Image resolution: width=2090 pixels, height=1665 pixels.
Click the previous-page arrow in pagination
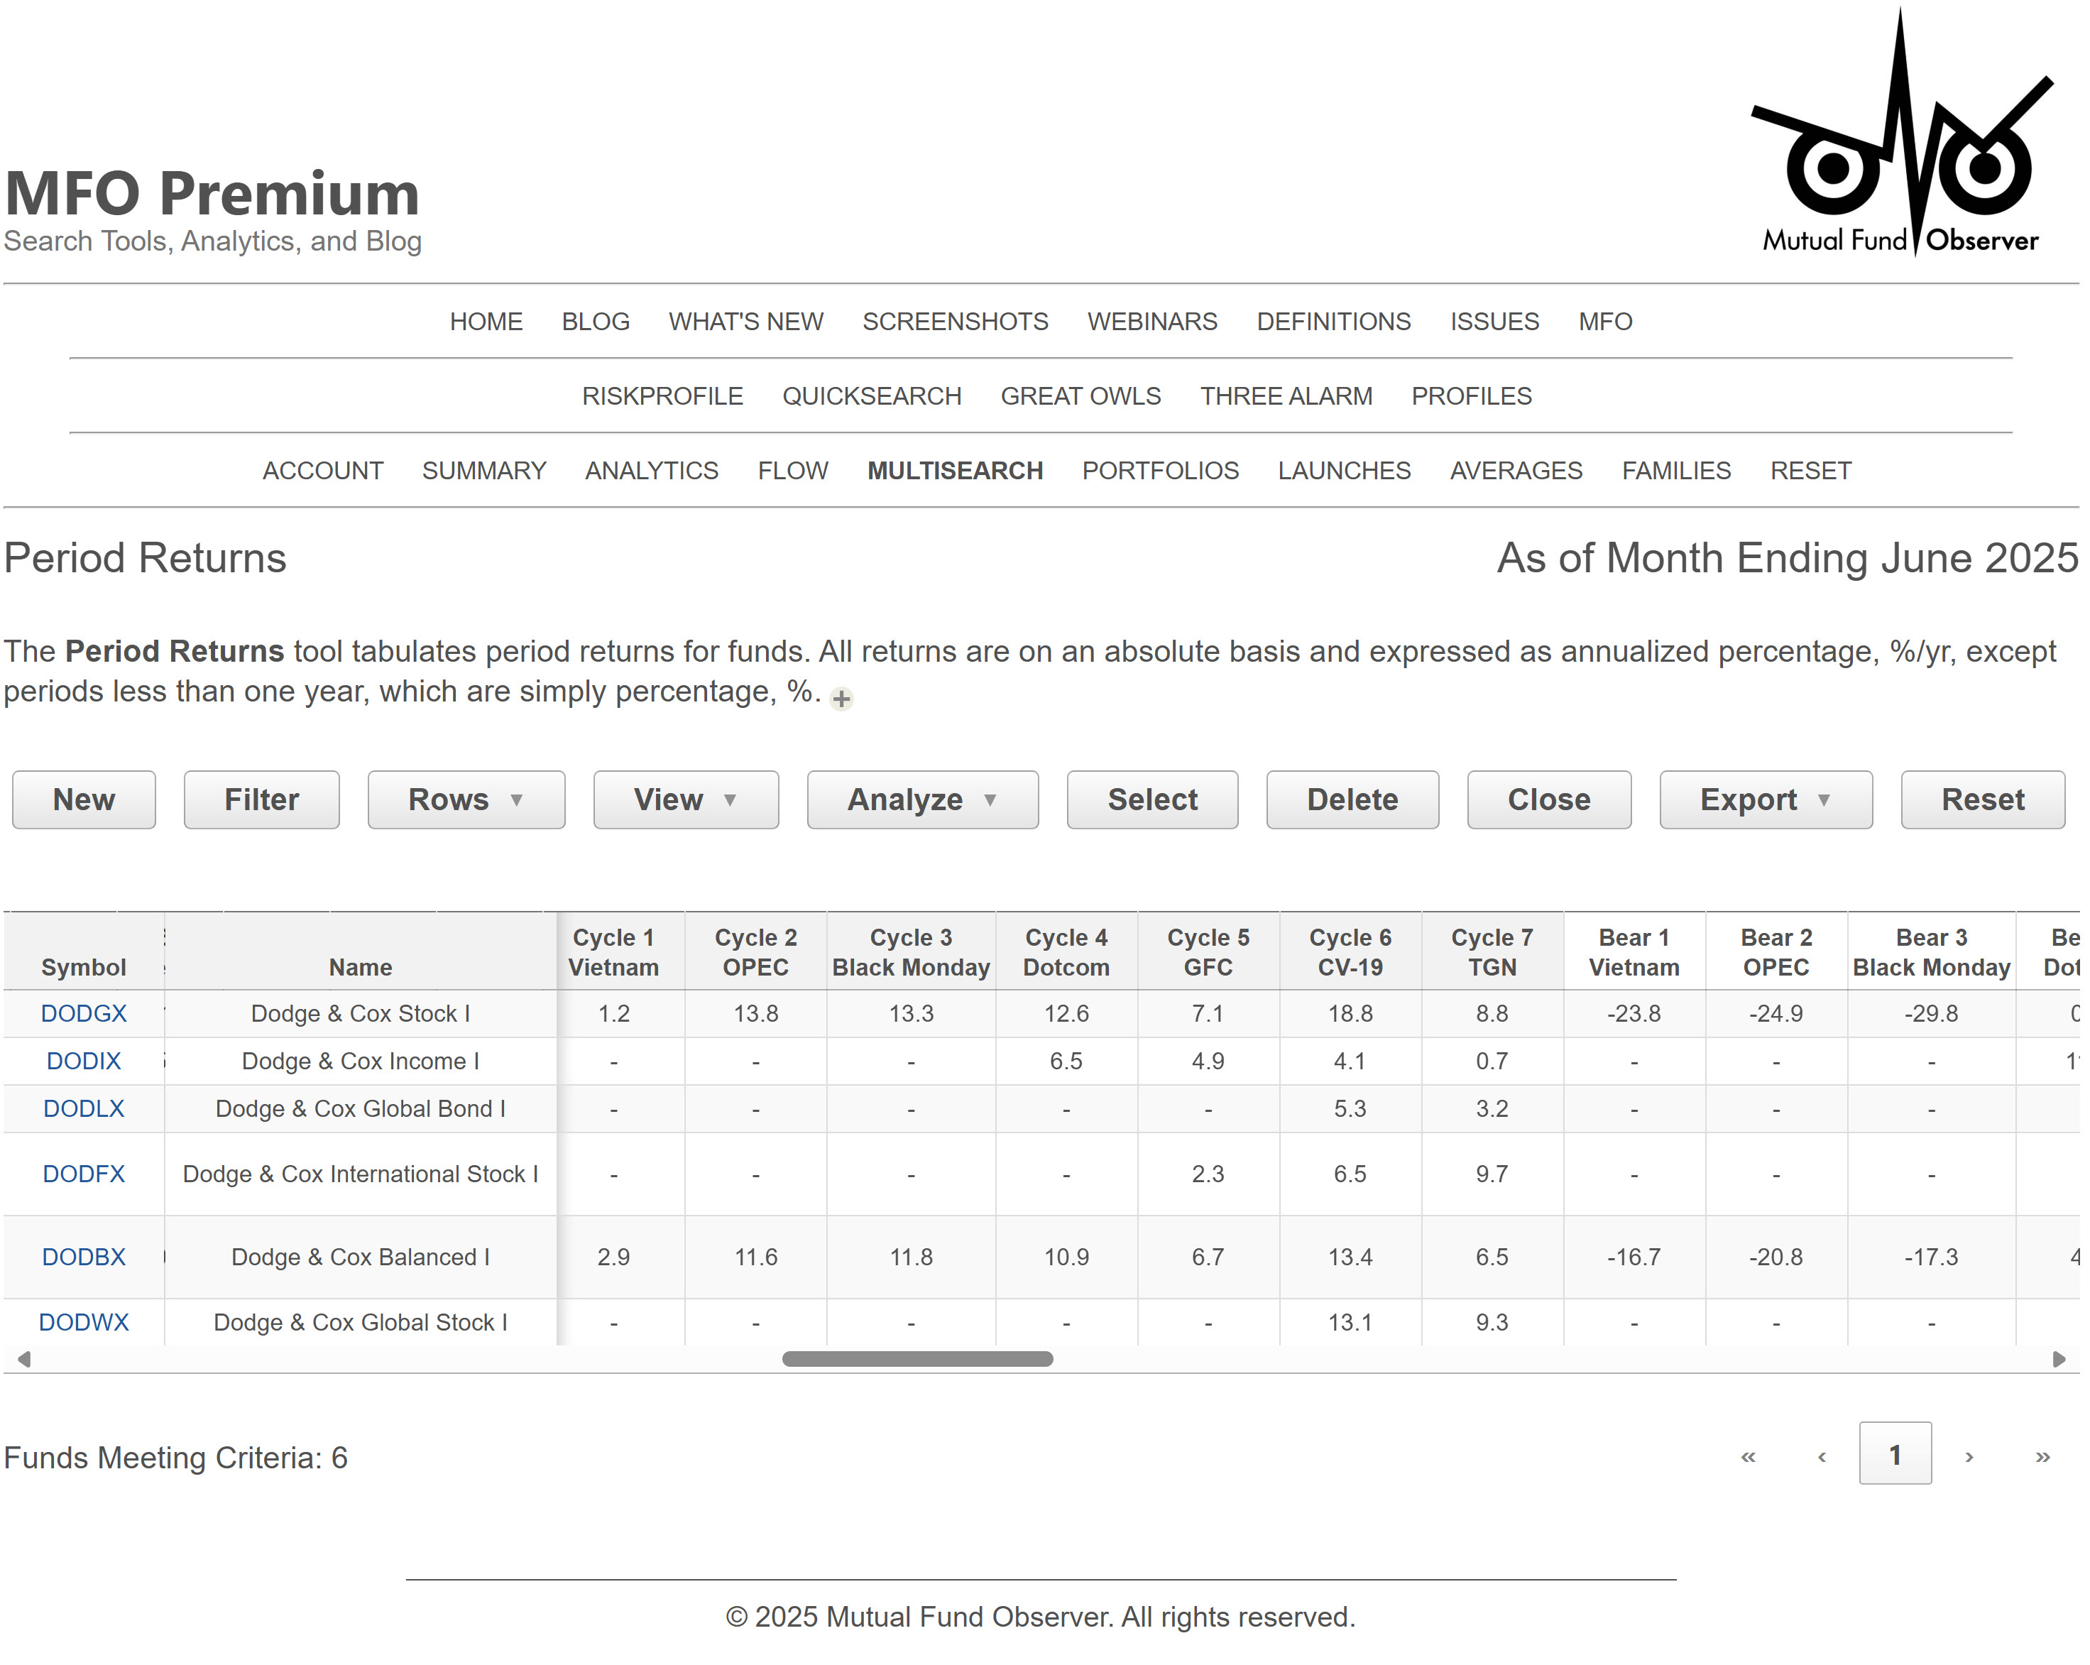point(1822,1455)
